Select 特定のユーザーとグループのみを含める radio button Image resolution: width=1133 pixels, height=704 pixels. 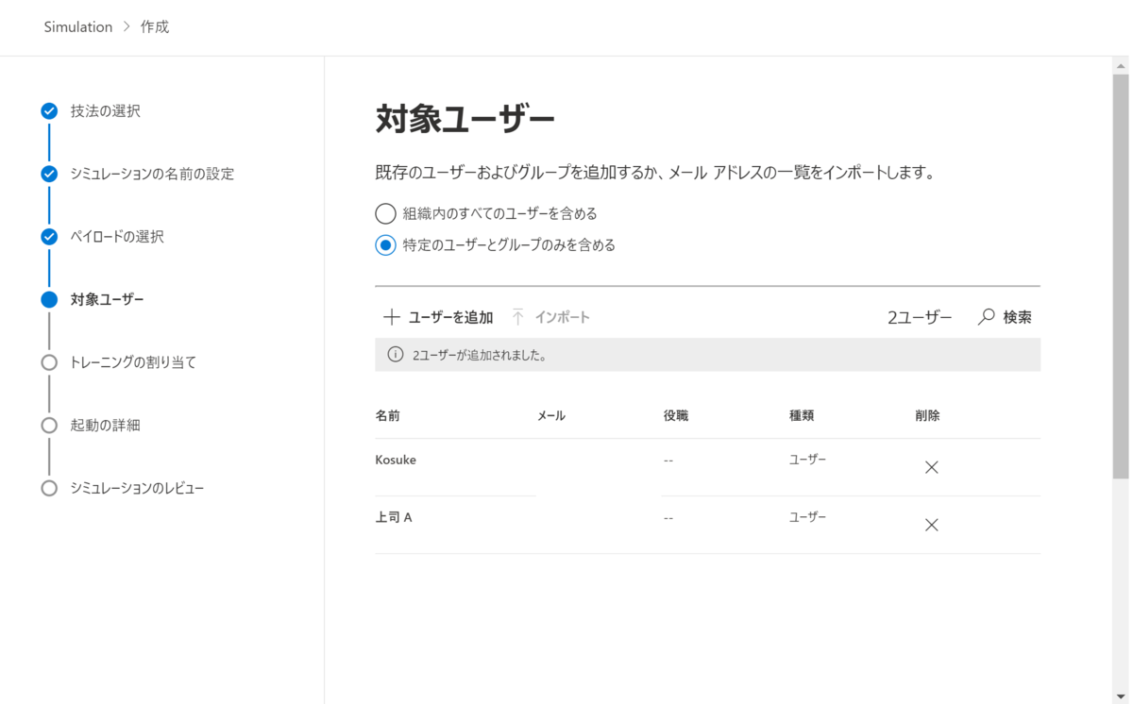(x=385, y=244)
